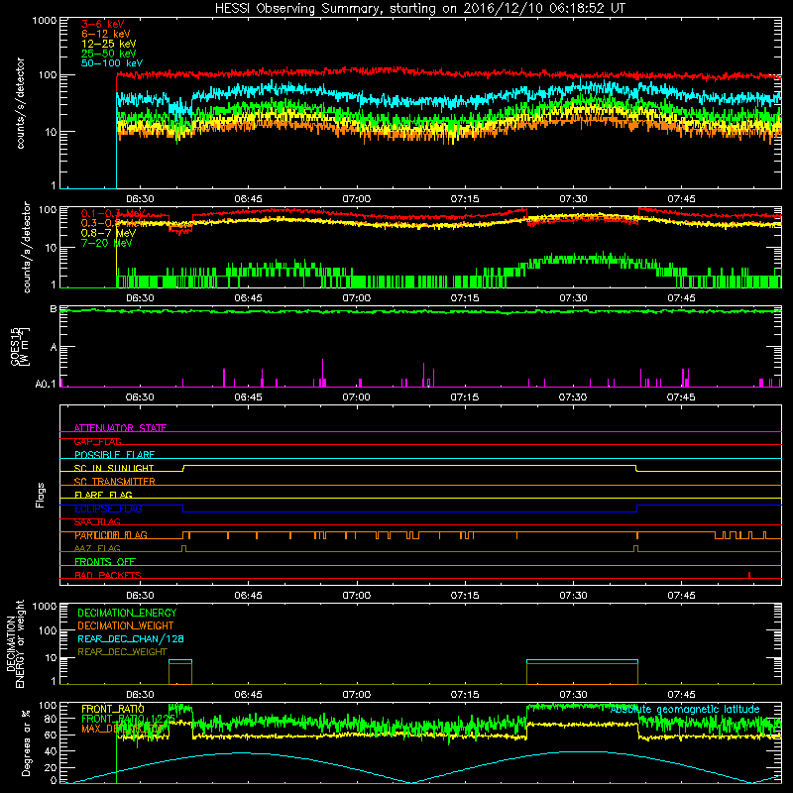Click the cyan 50-100 keV legend label
Viewport: 793px width, 793px height.
(112, 63)
